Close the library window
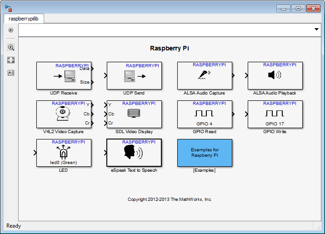 313,9
